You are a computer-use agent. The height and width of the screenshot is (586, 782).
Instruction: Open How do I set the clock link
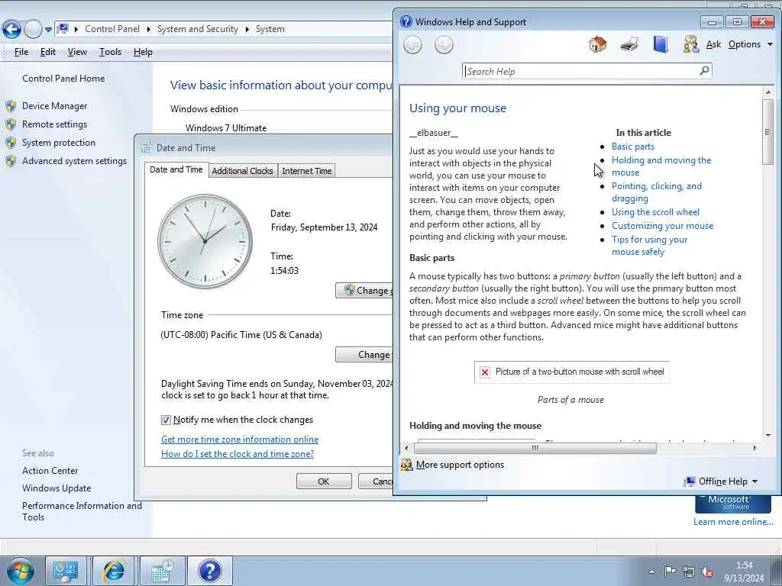238,453
